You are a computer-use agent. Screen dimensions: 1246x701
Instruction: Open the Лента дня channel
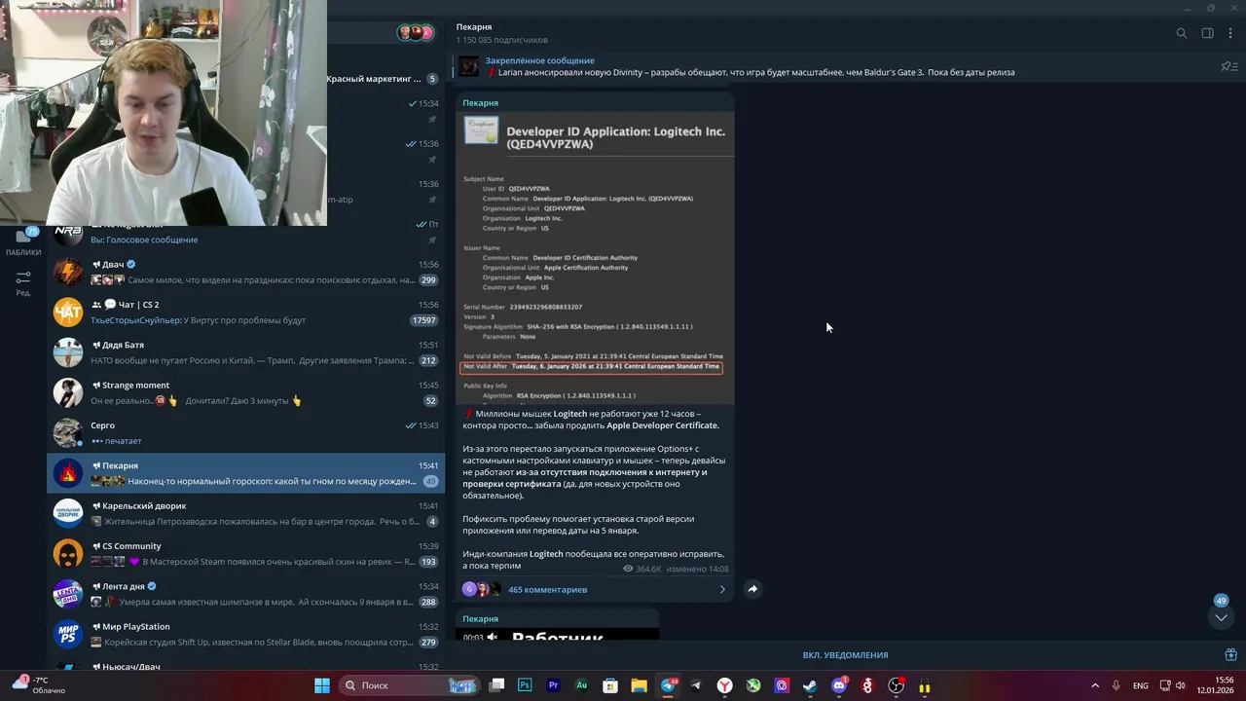pos(246,594)
